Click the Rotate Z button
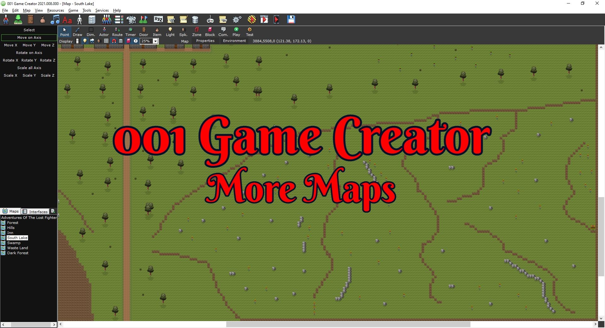Screen dimensions: 605x328 point(48,60)
